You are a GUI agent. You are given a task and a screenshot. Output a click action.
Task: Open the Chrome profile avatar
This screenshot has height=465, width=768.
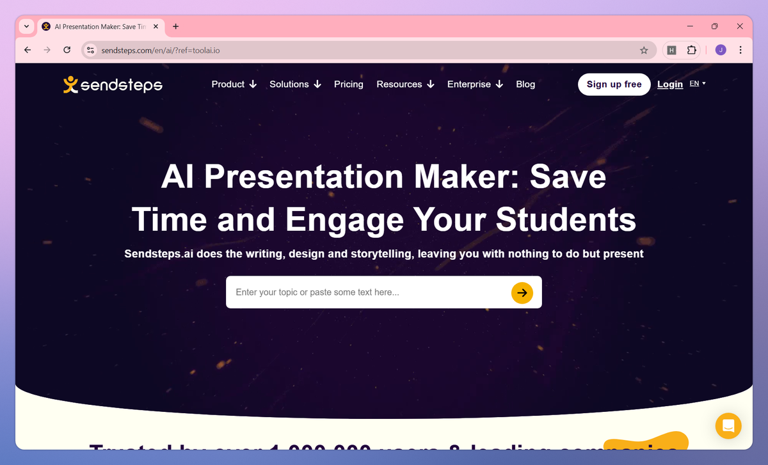click(721, 50)
